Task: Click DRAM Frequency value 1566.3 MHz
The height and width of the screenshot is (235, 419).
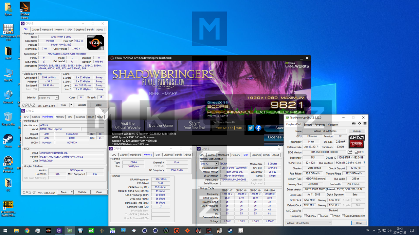Action: coord(160,180)
